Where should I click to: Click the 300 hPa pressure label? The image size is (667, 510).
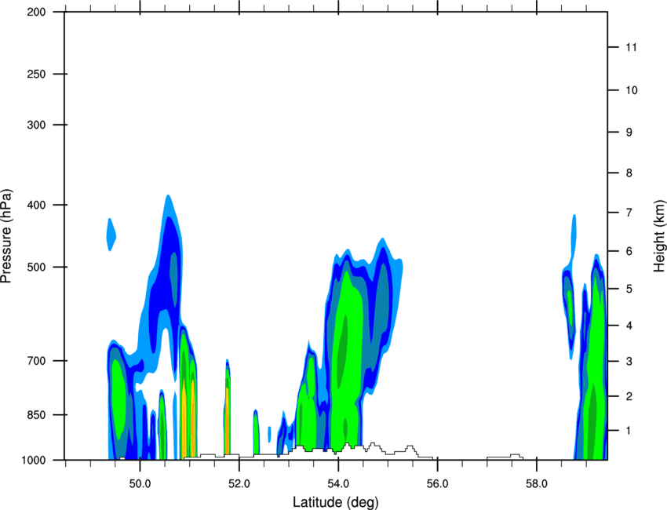36,125
